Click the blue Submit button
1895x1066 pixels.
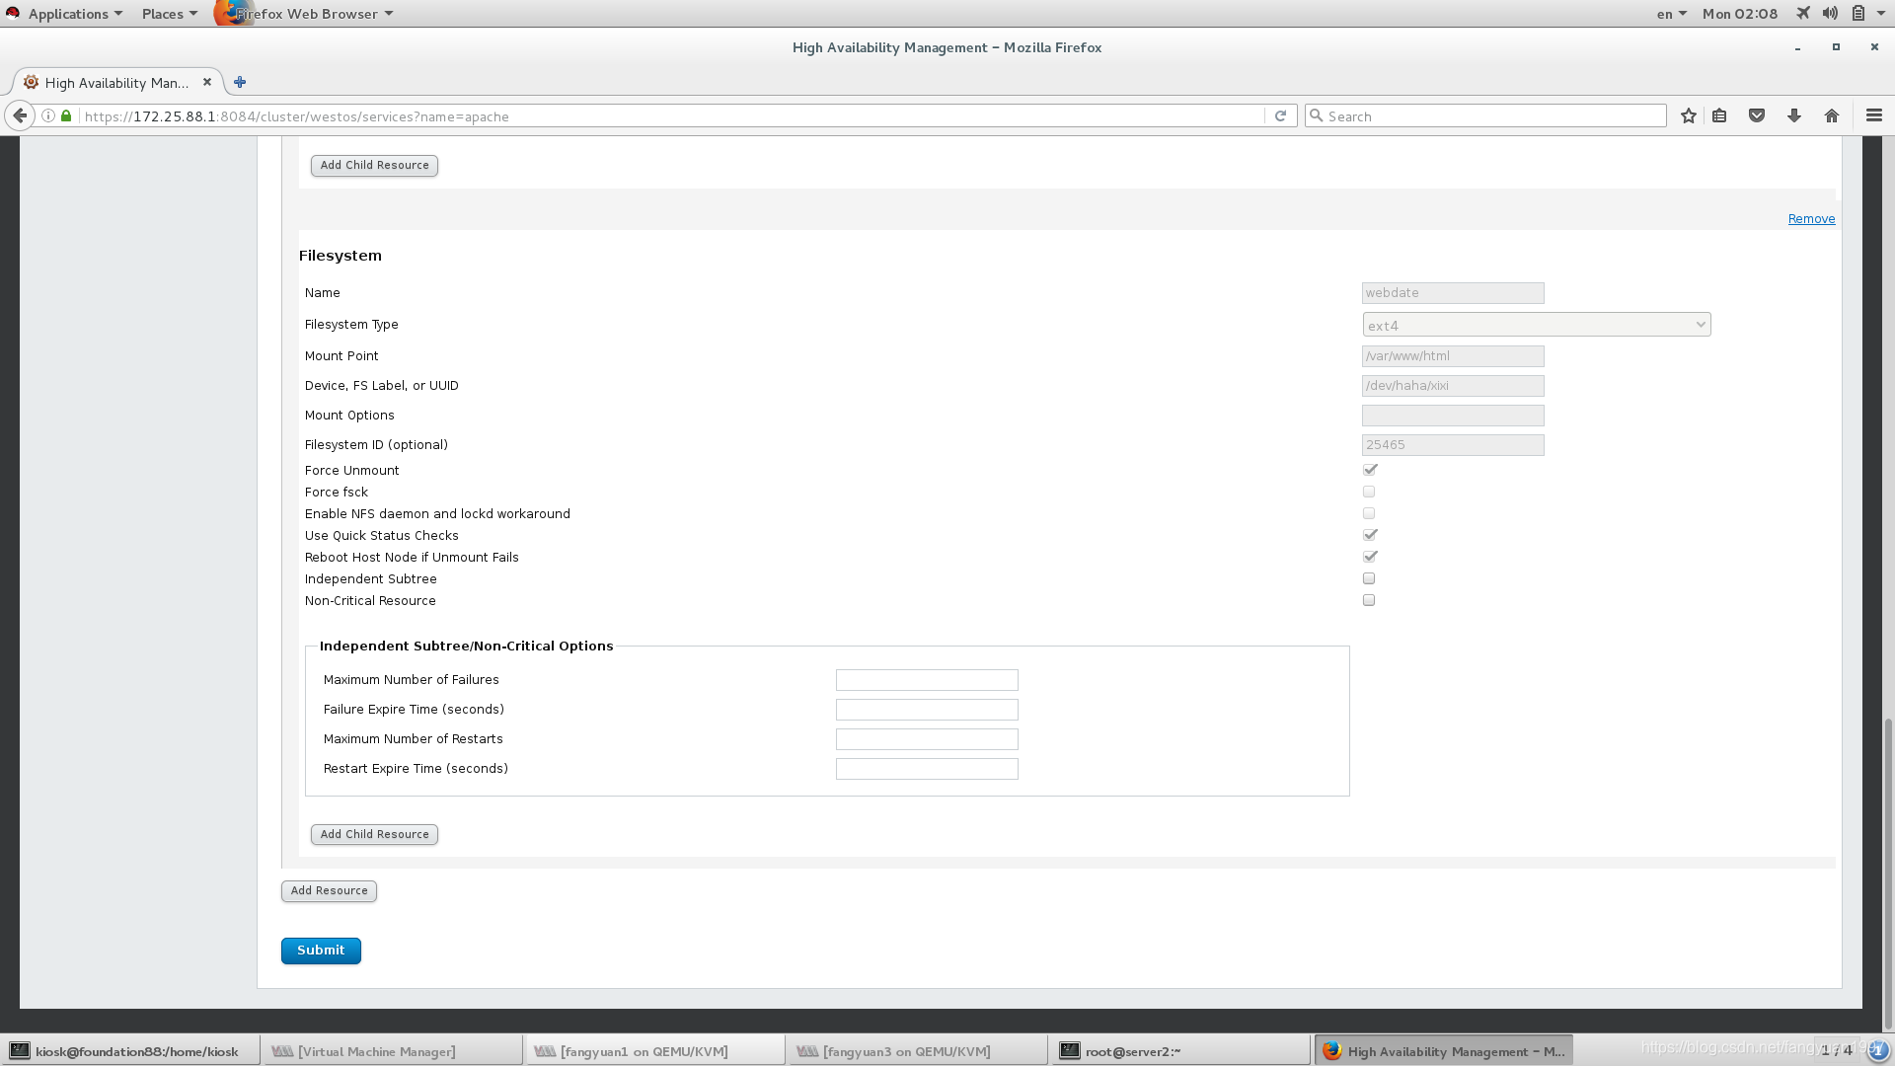click(x=321, y=951)
